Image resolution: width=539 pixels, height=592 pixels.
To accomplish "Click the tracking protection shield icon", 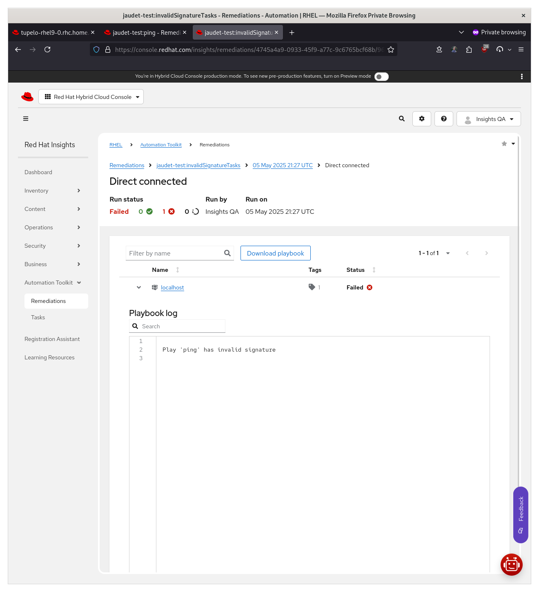I will [96, 49].
